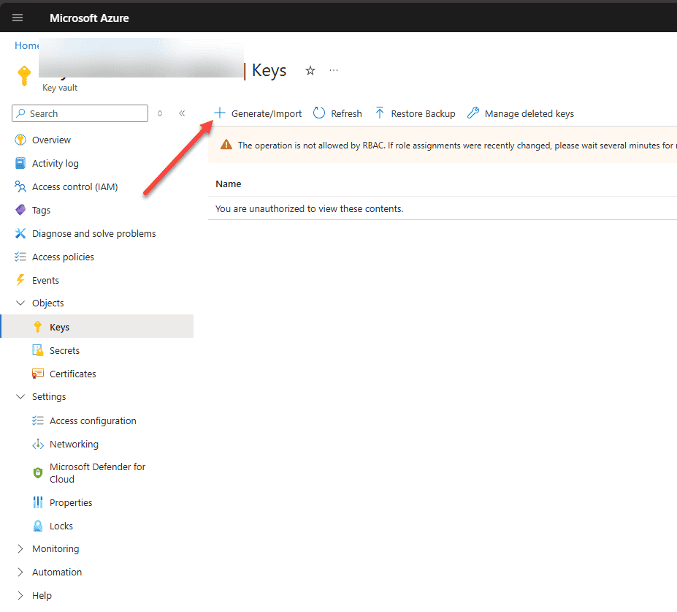Open Diagnose and solve problems
Viewport: 677px width, 612px height.
pos(93,233)
